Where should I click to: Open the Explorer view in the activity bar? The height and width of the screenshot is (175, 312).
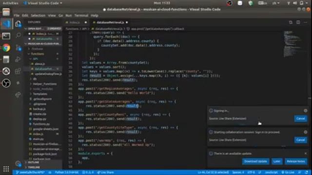pos(18,24)
